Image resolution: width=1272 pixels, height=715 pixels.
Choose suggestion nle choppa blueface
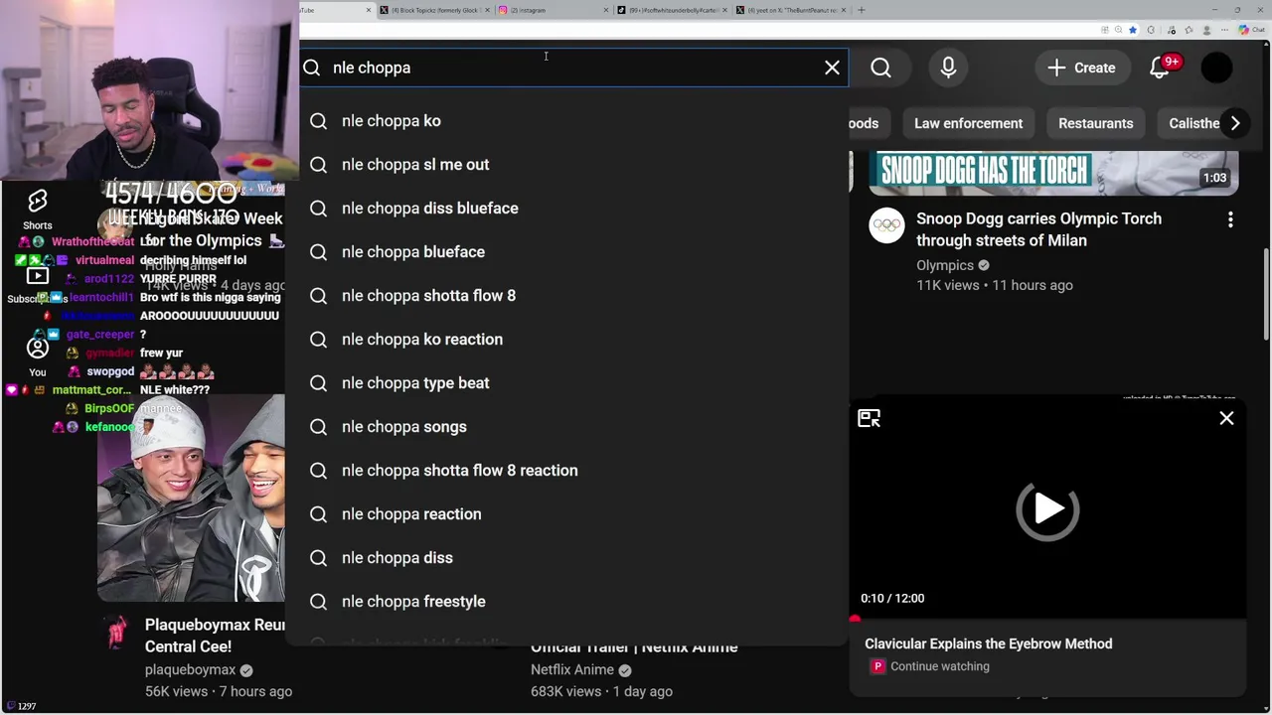click(x=566, y=252)
